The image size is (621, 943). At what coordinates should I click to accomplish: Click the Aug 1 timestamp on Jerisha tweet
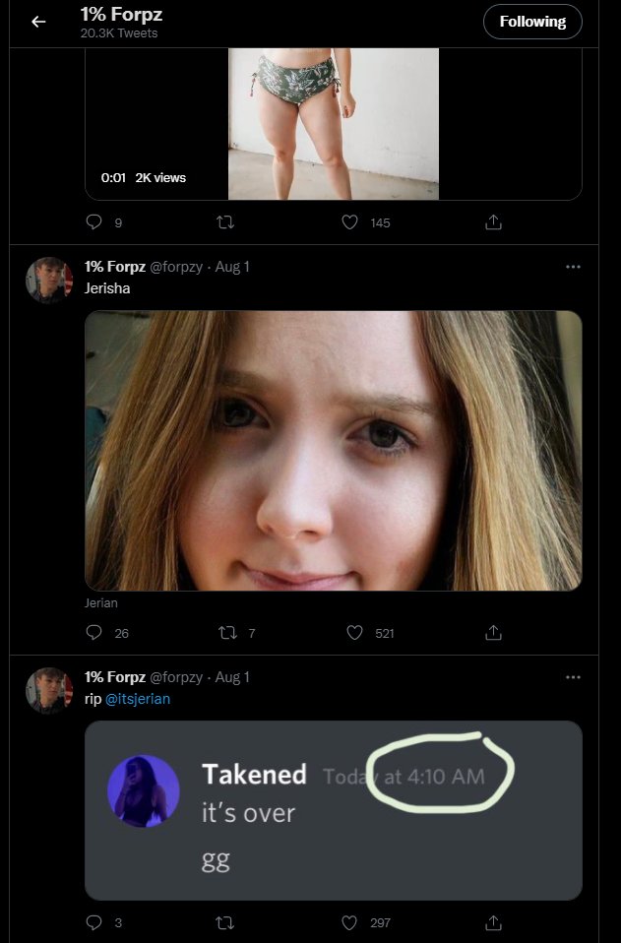[x=232, y=267]
